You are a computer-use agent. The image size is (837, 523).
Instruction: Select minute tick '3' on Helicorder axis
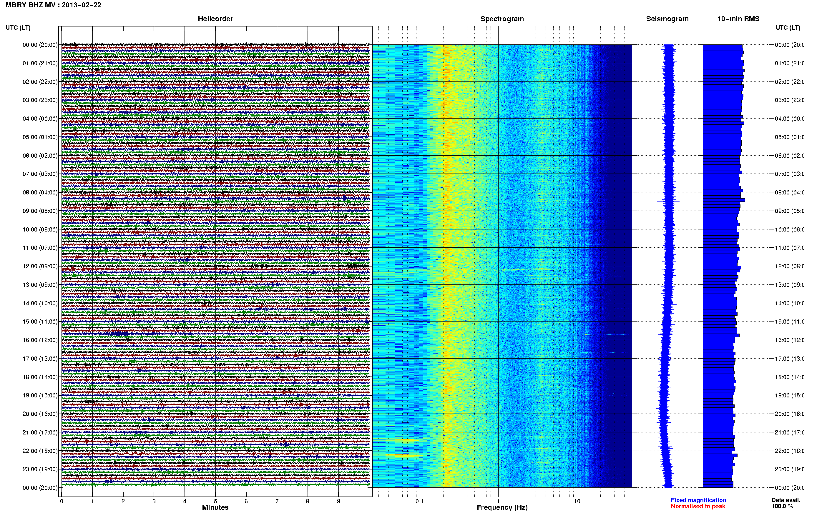click(x=154, y=501)
